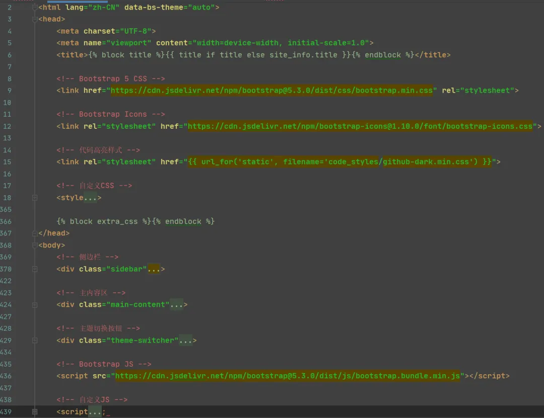Click the 侧边栏 comment

[88, 257]
